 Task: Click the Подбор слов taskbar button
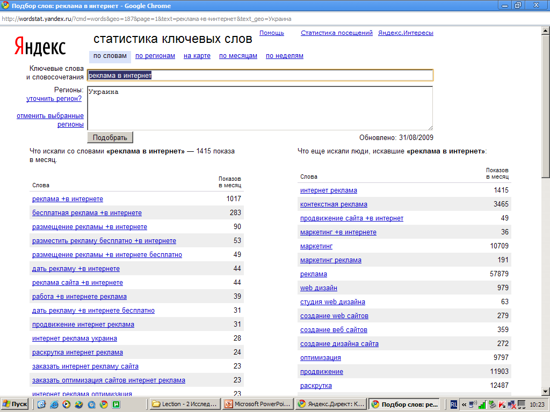(405, 404)
